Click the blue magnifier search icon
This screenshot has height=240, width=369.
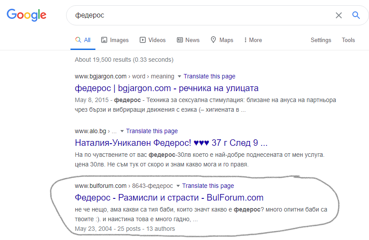coord(356,15)
